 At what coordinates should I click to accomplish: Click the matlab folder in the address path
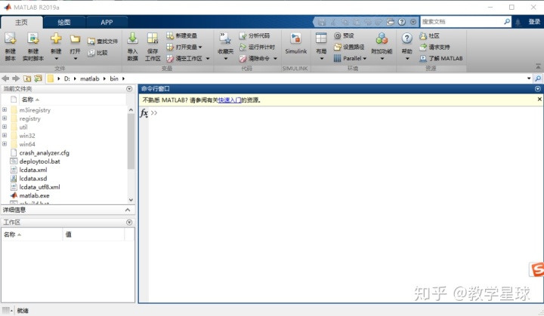tap(89, 78)
